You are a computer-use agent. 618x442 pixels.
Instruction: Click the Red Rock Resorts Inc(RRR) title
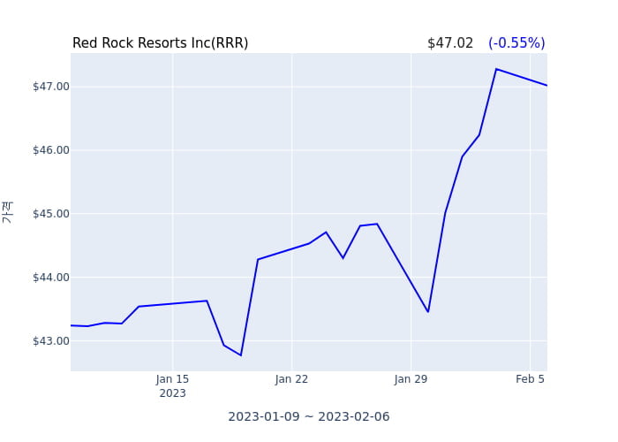(160, 42)
